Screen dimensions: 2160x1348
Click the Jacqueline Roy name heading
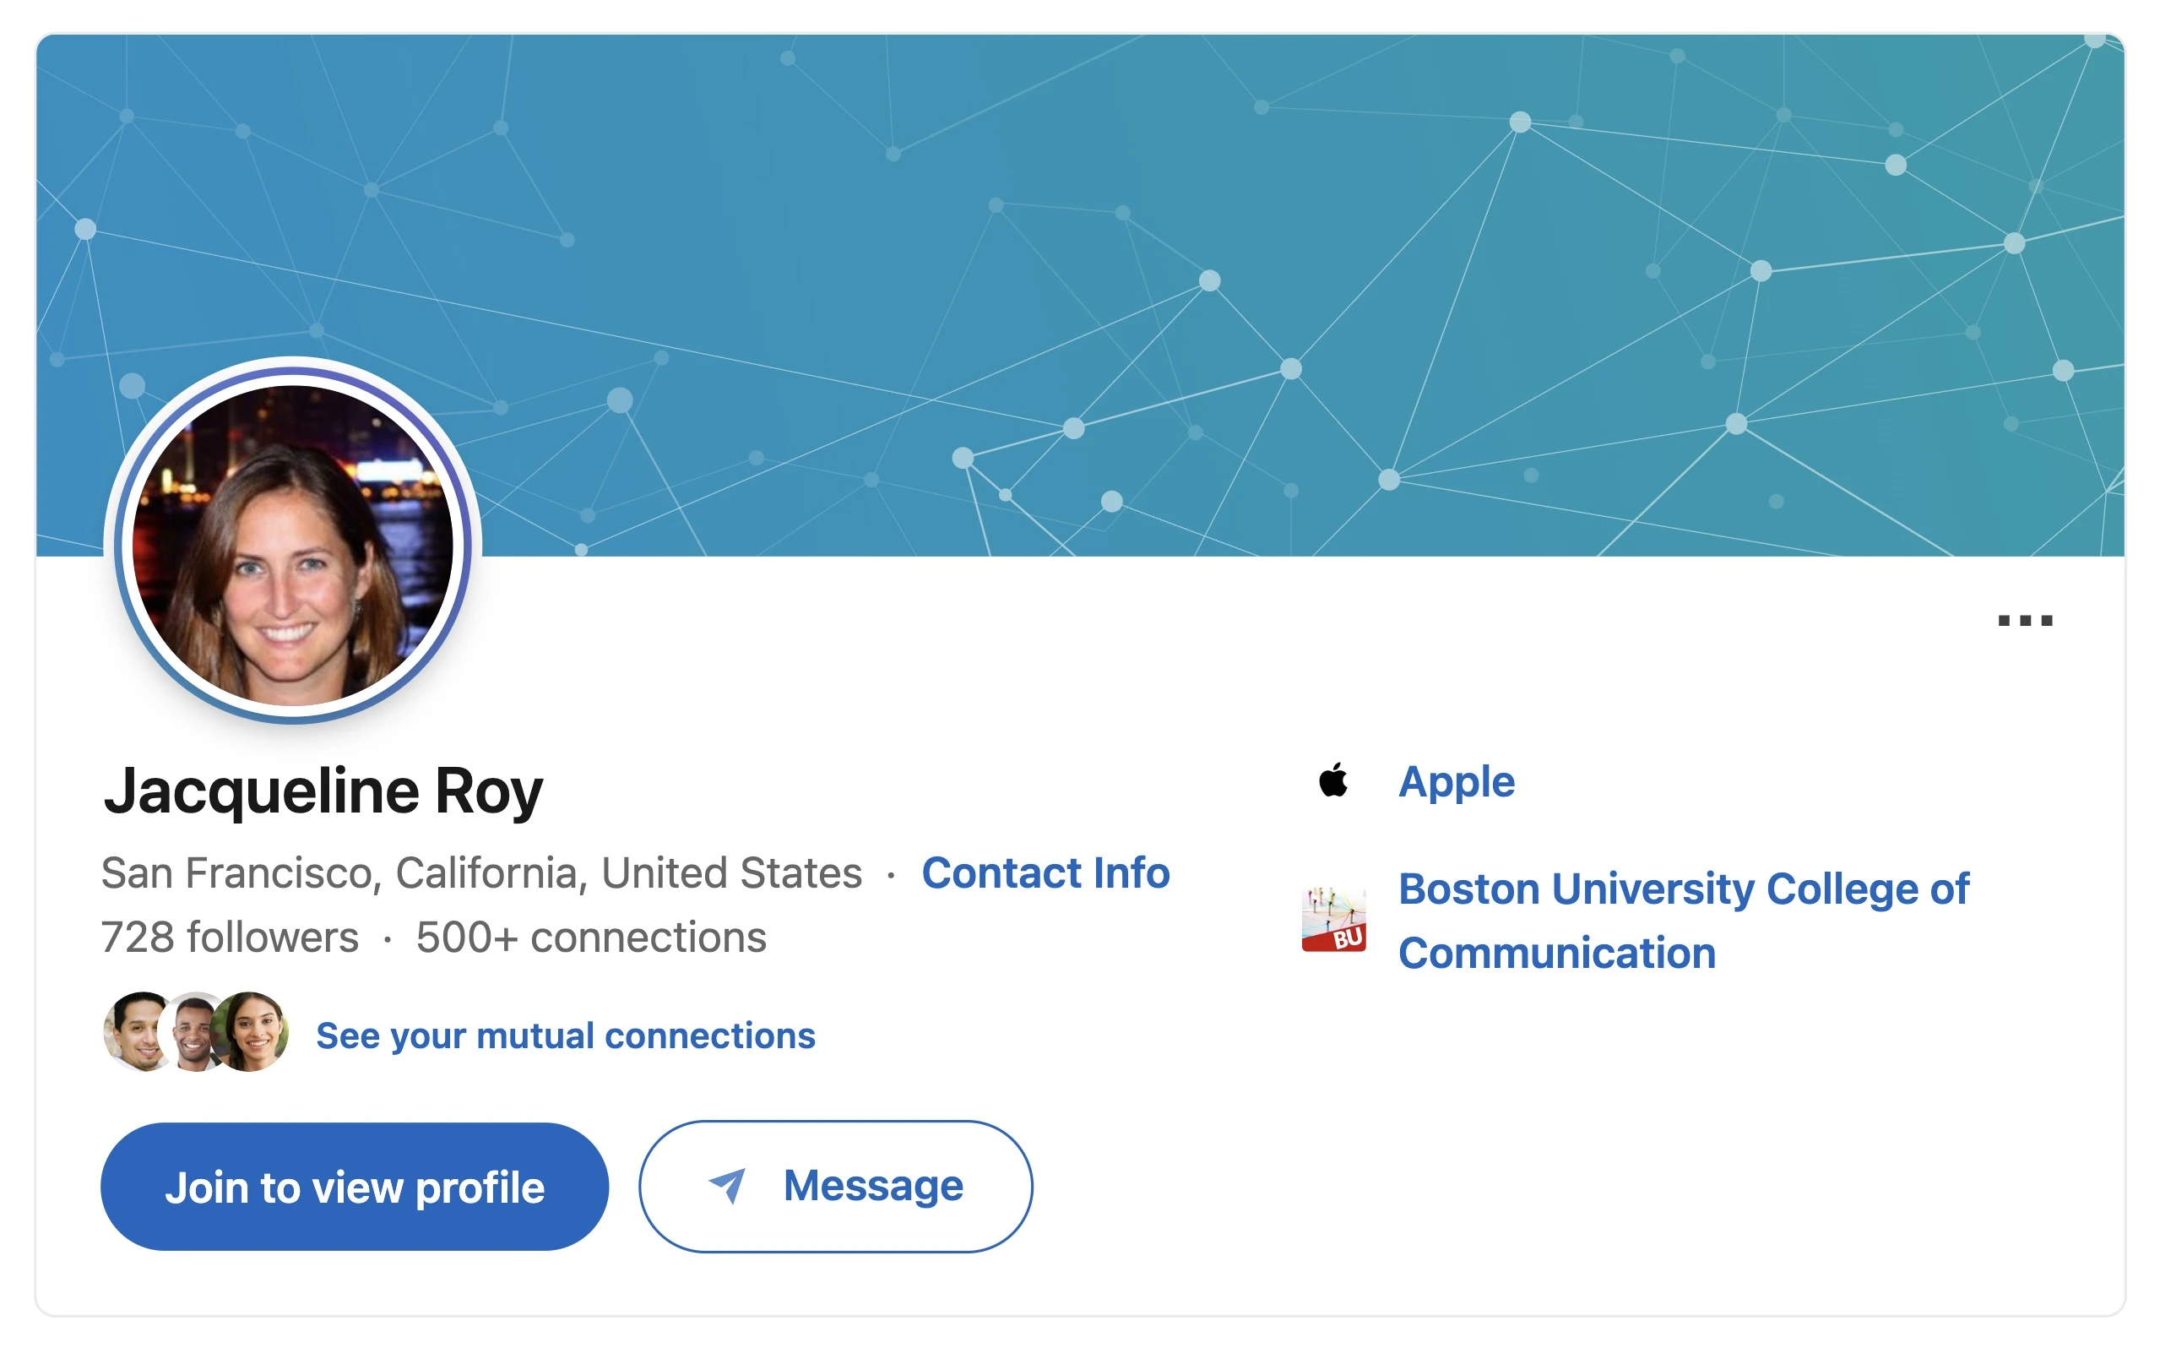tap(323, 791)
